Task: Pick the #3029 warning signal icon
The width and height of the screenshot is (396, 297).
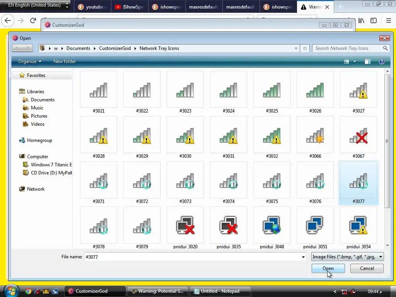Action: point(142,137)
